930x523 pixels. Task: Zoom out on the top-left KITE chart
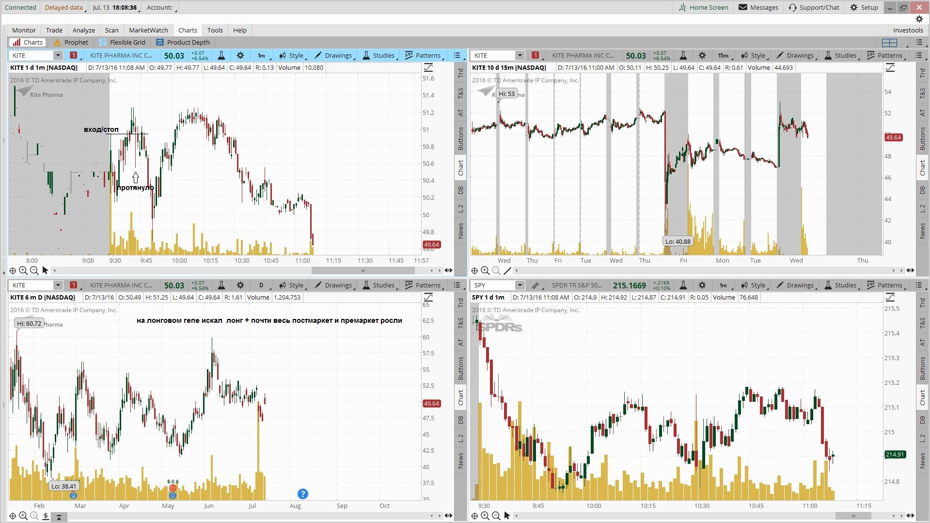pyautogui.click(x=34, y=270)
